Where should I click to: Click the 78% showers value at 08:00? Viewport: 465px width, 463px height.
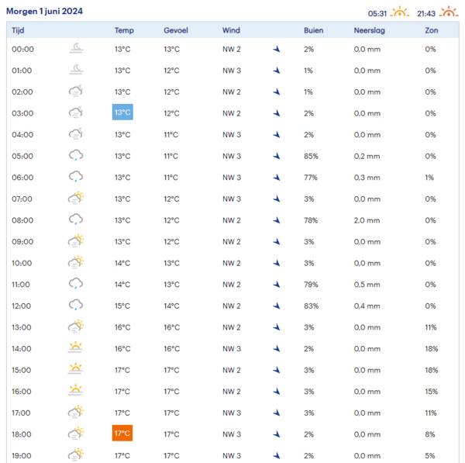point(311,220)
